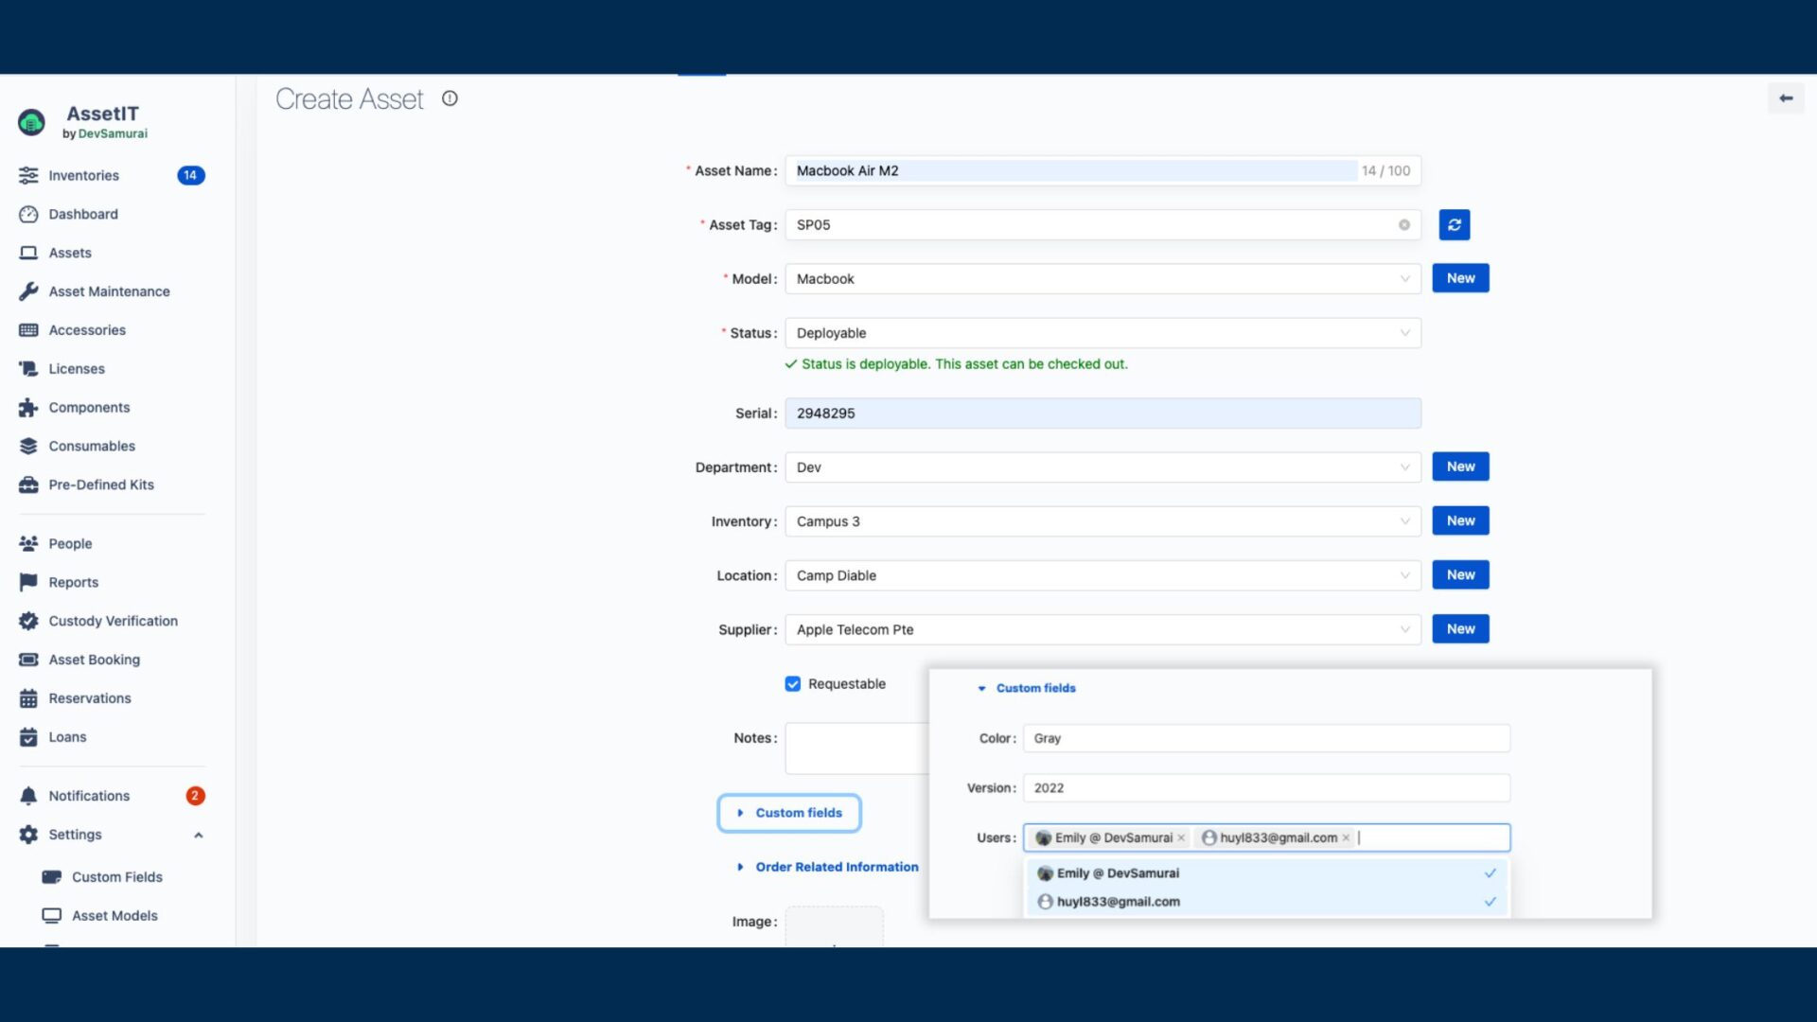Select the Asset Models settings menu item
Screen dimensions: 1817x1022
coord(115,915)
